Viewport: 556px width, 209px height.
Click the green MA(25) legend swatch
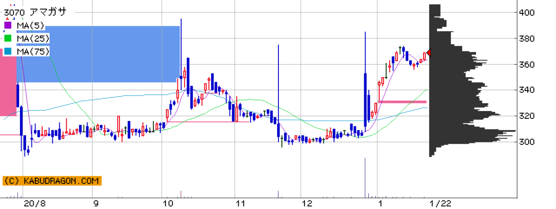coord(8,38)
